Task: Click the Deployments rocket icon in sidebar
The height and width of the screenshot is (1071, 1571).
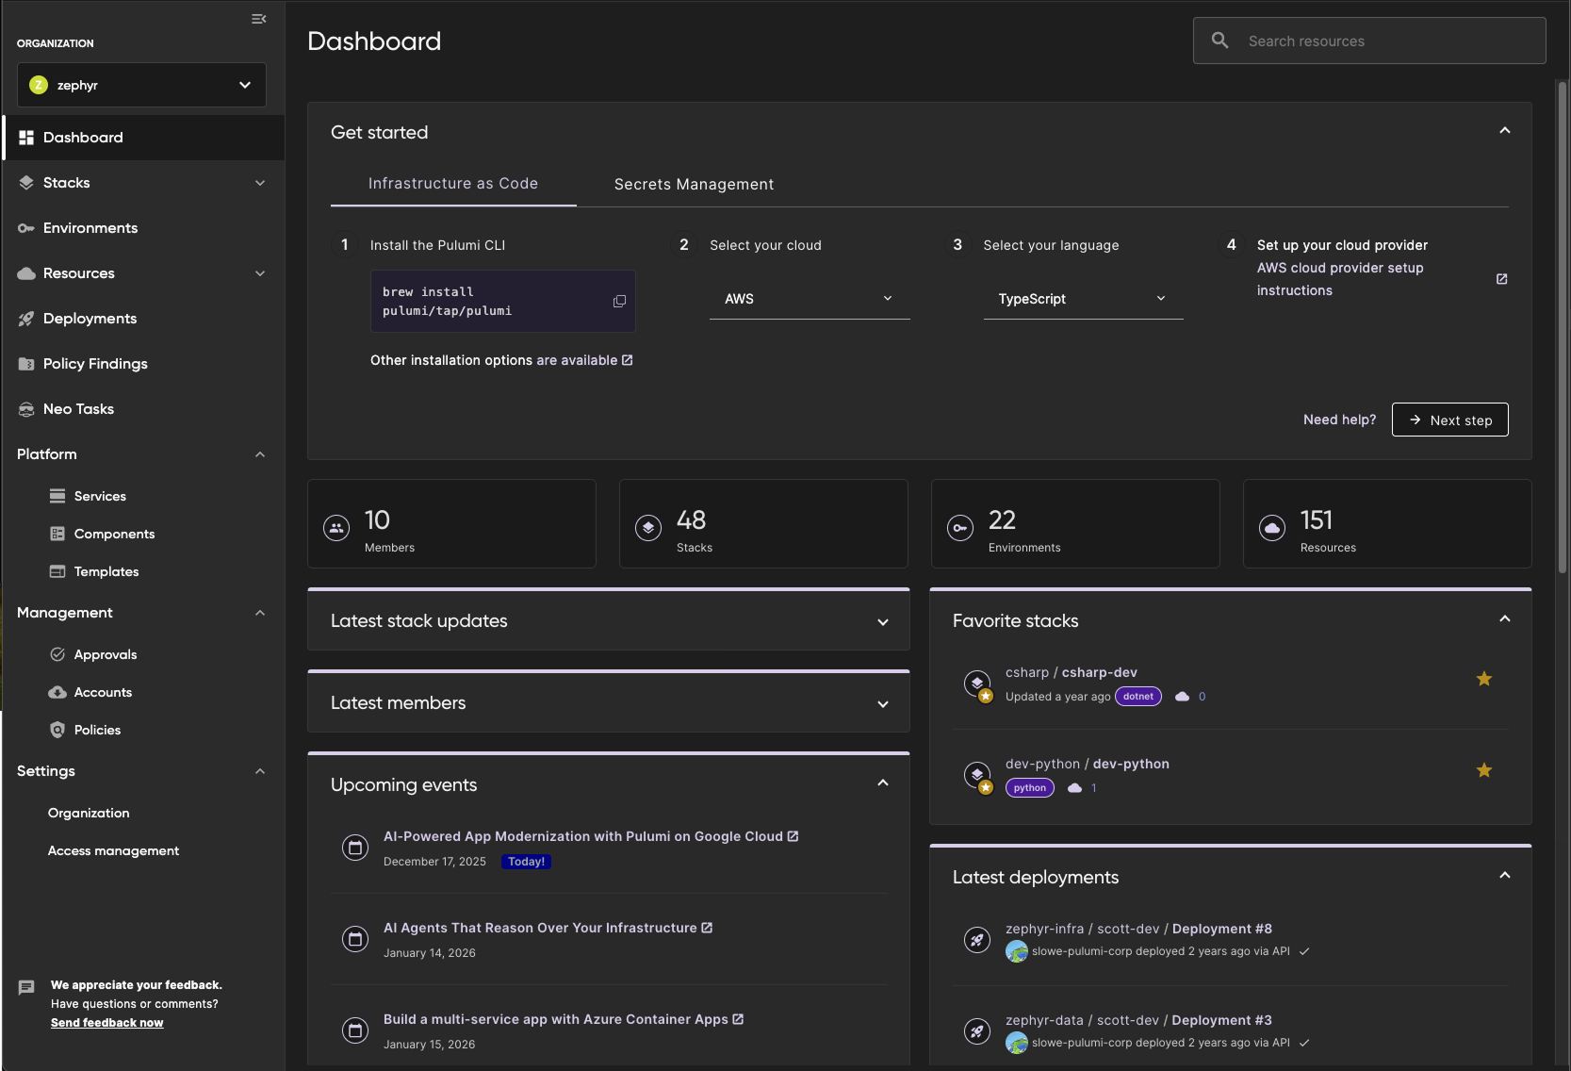Action: pos(26,319)
